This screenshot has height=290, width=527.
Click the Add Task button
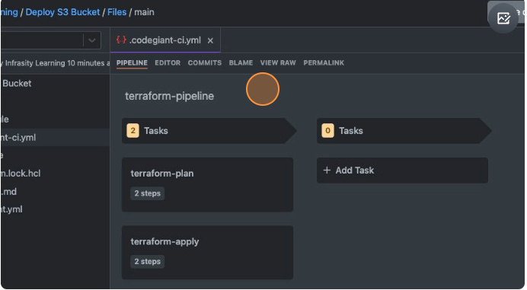pyautogui.click(x=402, y=170)
